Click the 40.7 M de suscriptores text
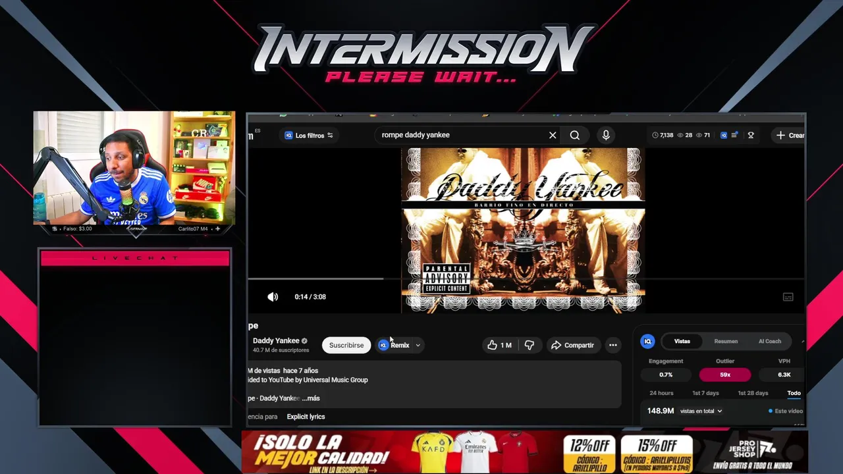 (281, 350)
